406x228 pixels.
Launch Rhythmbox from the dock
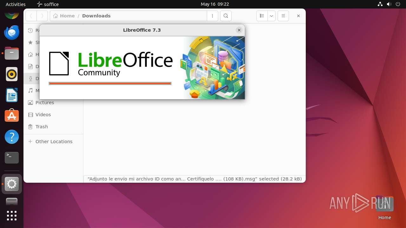pyautogui.click(x=12, y=74)
